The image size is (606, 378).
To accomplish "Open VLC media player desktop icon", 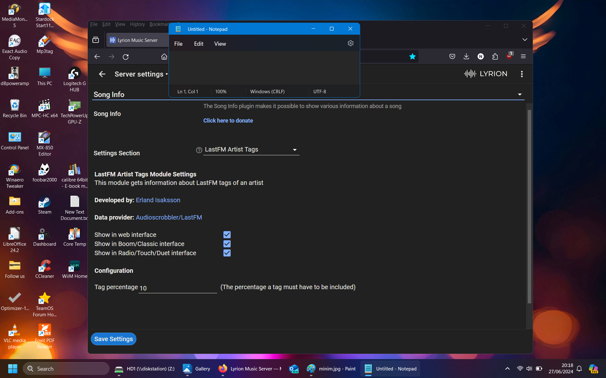I will click(15, 336).
